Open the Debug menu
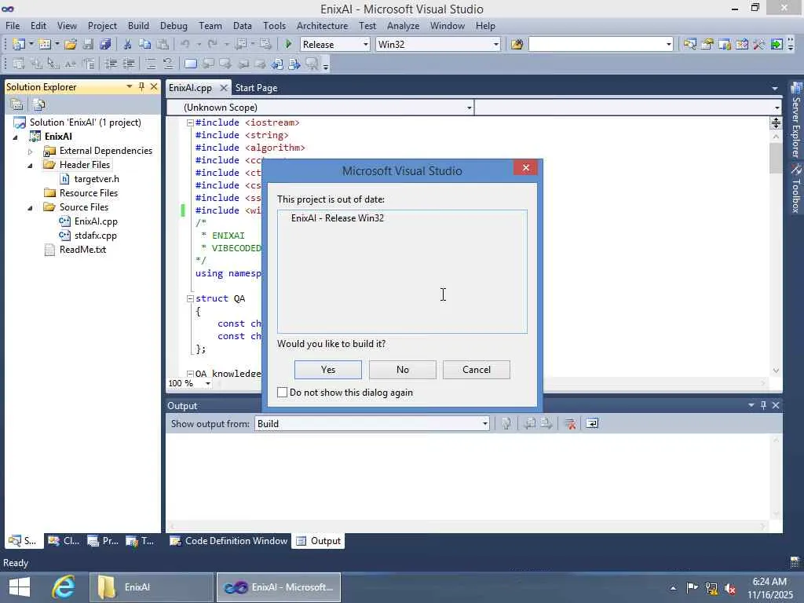 (174, 26)
